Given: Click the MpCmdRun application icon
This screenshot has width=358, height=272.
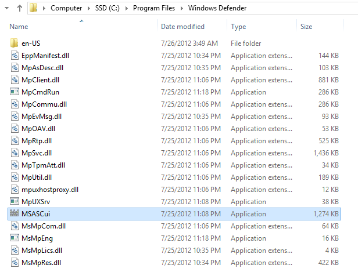Looking at the screenshot, I should coord(15,92).
